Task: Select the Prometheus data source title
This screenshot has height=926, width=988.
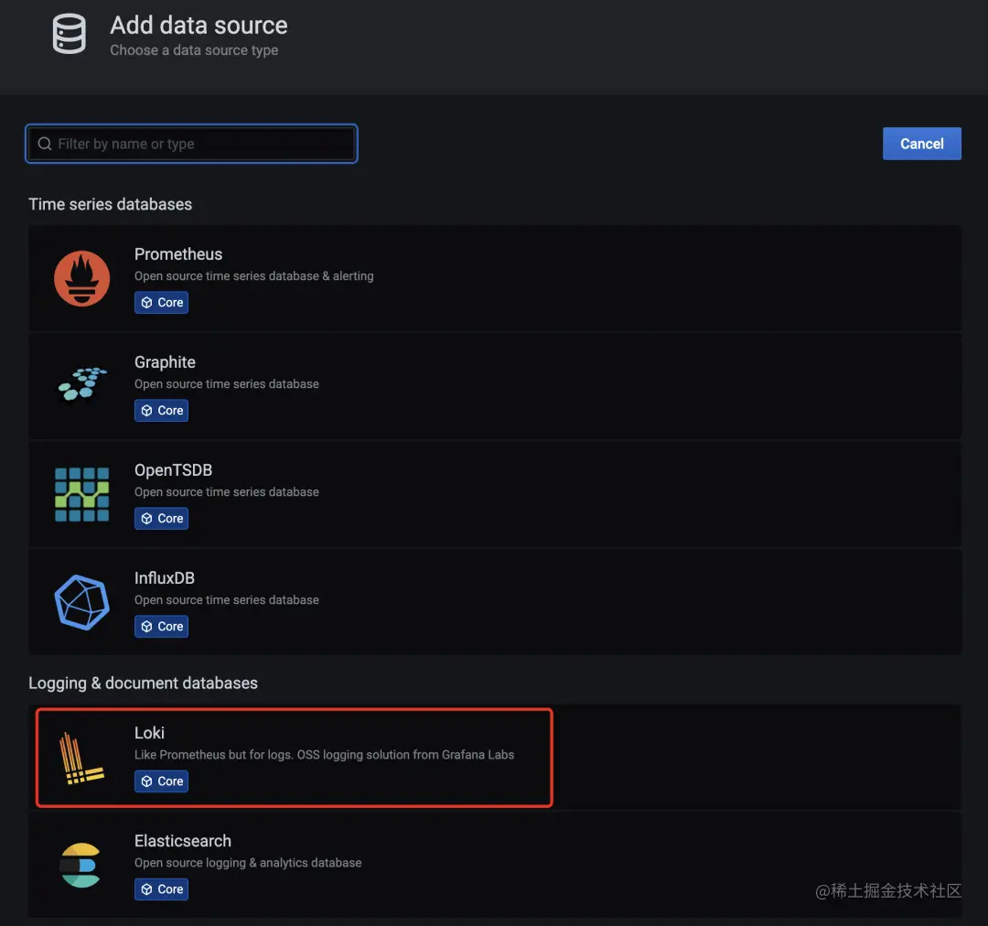Action: click(x=178, y=254)
